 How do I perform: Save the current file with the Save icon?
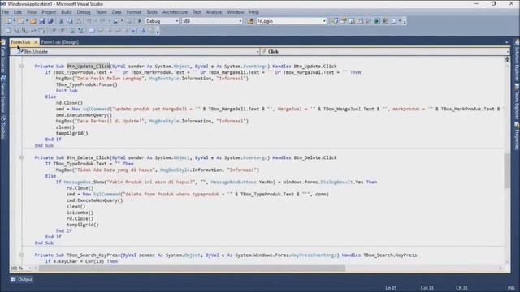click(x=41, y=21)
